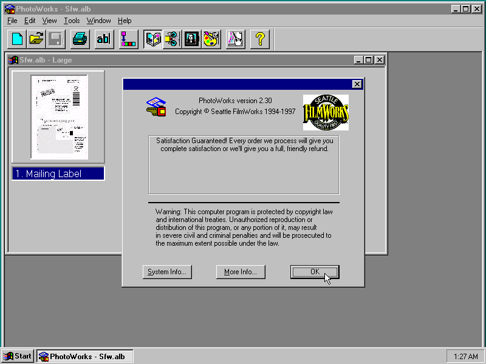486x364 pixels.
Task: Click the yellow folder Open icon
Action: 36,39
